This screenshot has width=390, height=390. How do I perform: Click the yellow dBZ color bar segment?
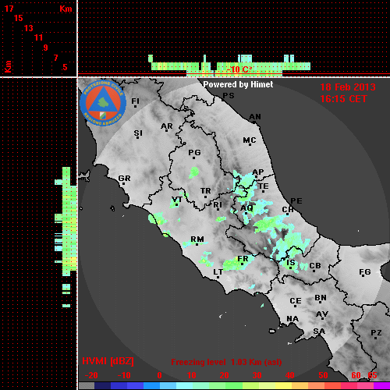(x=283, y=386)
